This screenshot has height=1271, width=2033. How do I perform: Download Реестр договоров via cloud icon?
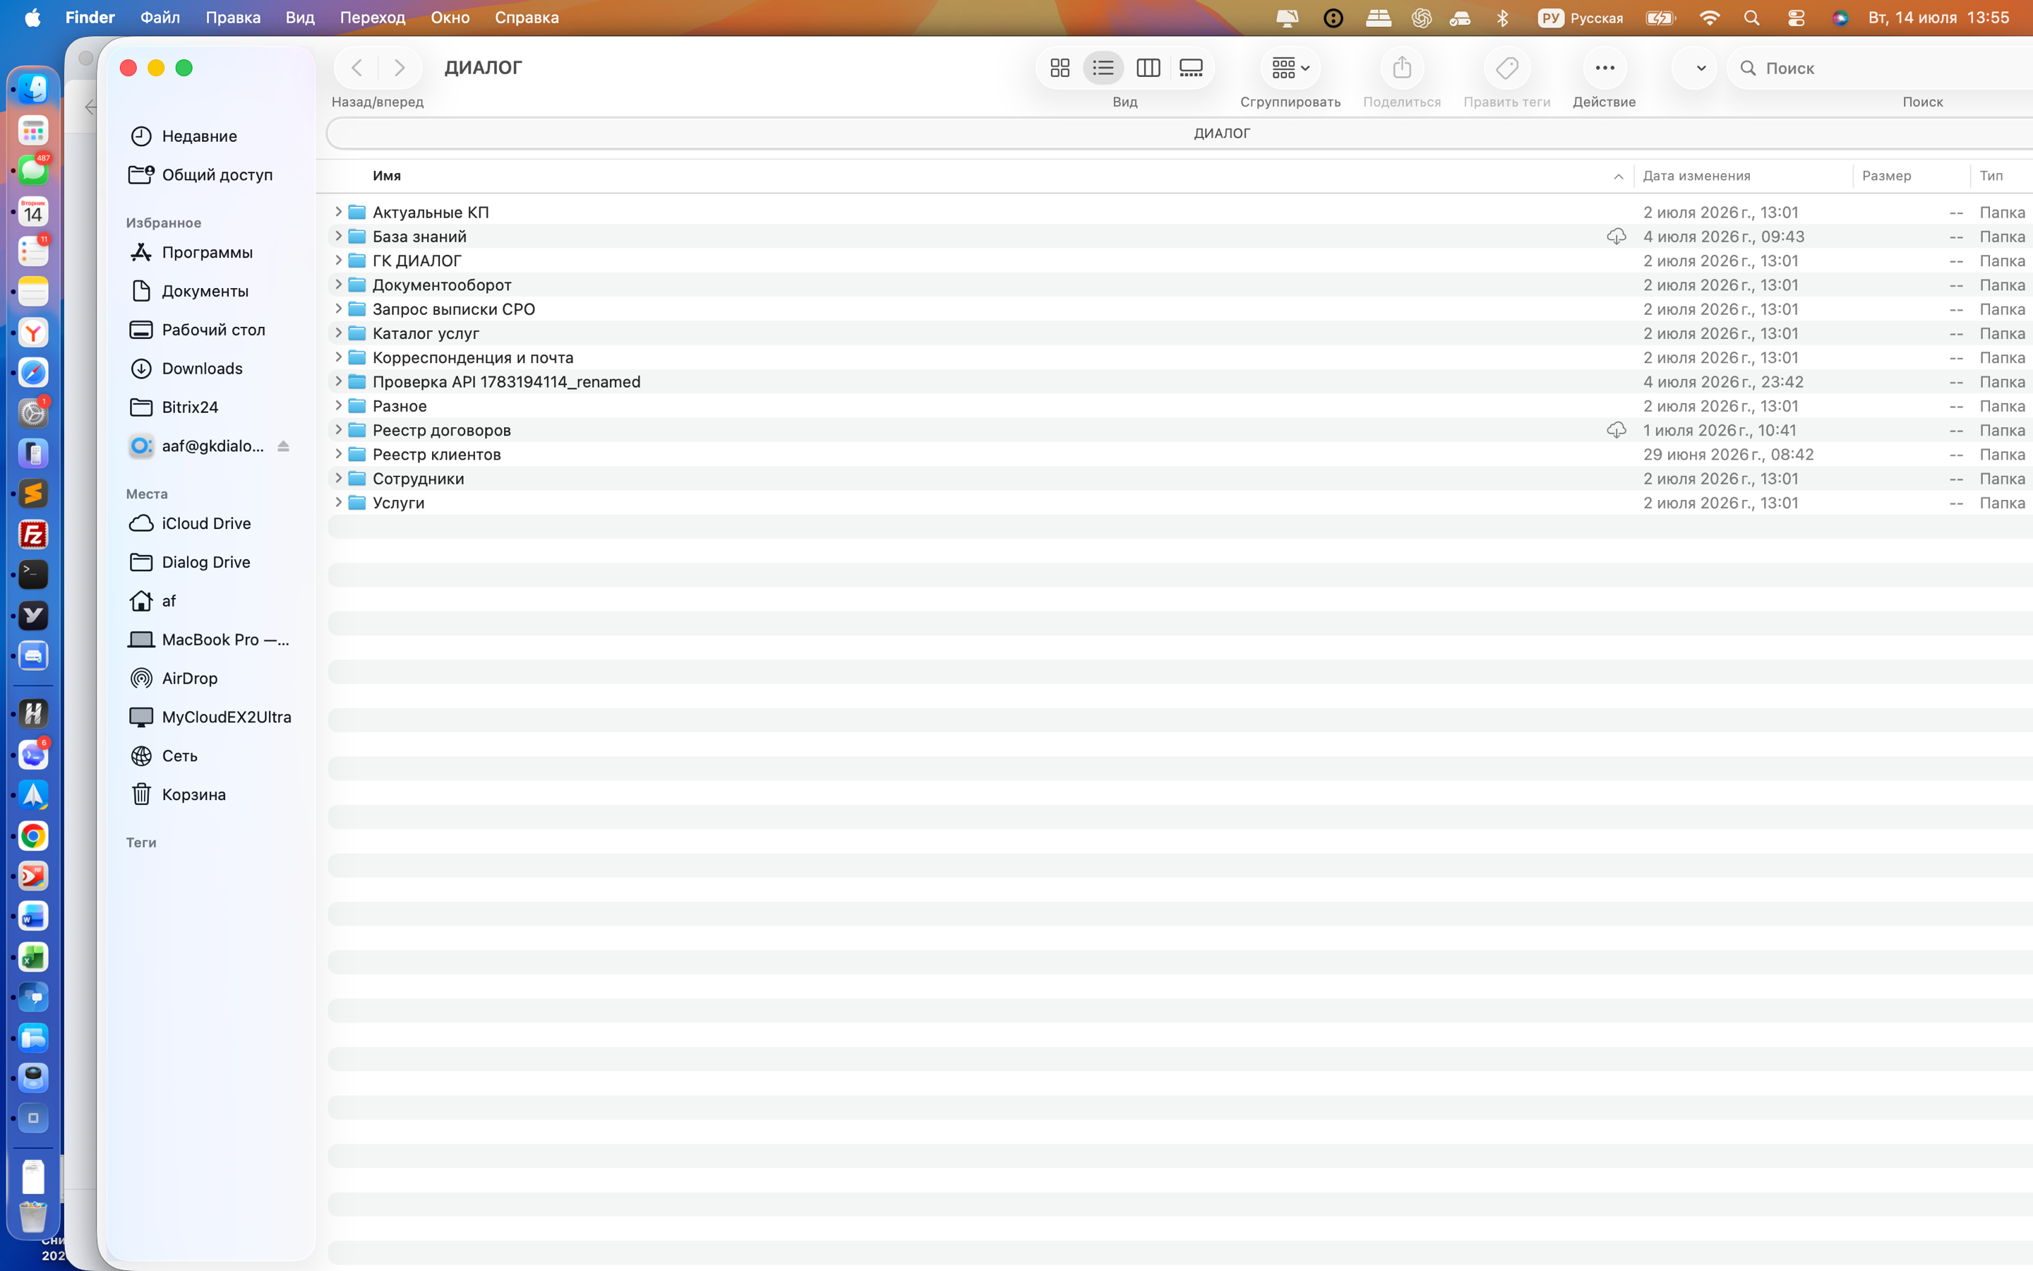pos(1616,431)
